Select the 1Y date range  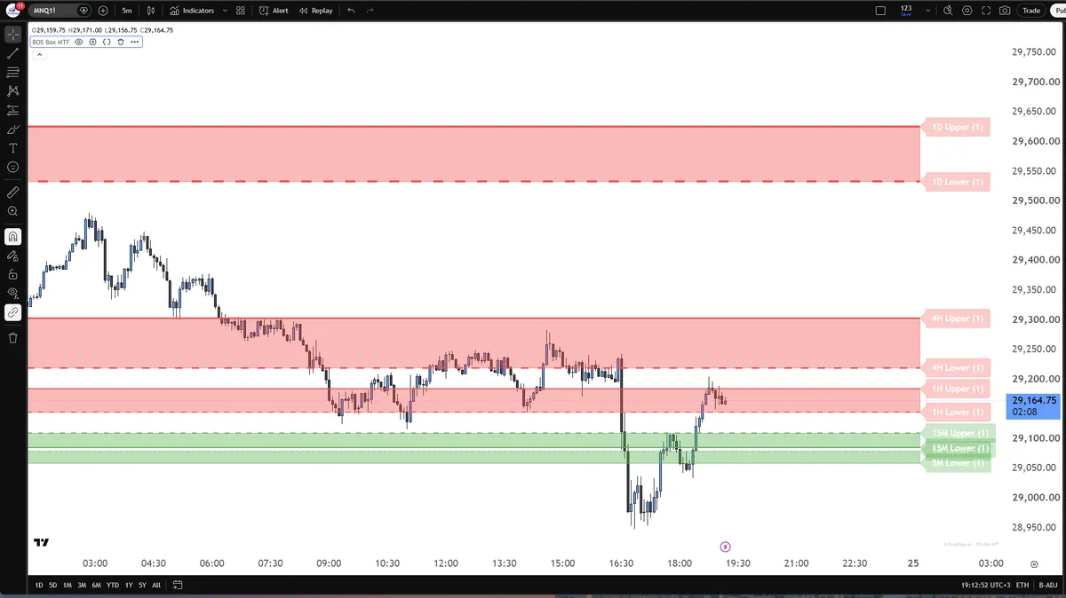[129, 585]
